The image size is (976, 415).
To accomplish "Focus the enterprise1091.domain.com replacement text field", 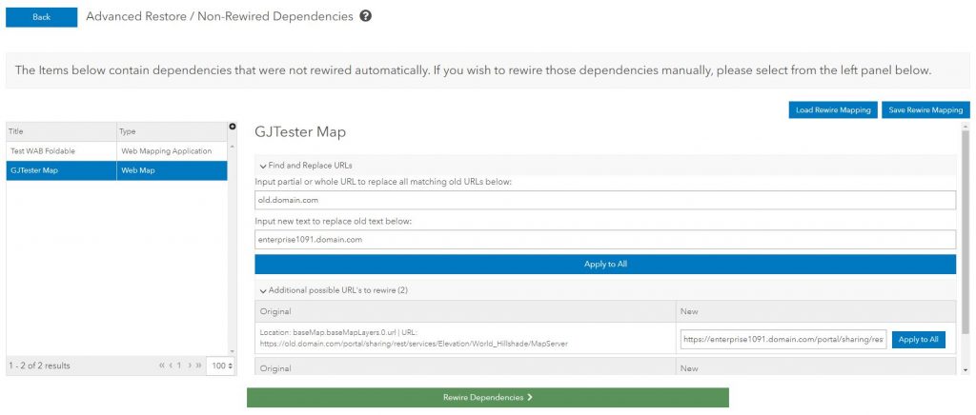I will pos(605,240).
